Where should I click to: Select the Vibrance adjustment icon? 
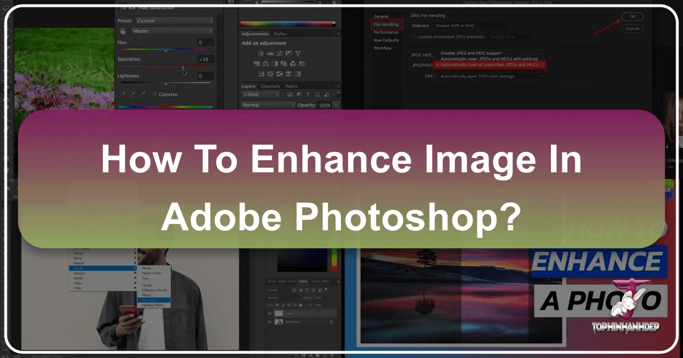(298, 53)
